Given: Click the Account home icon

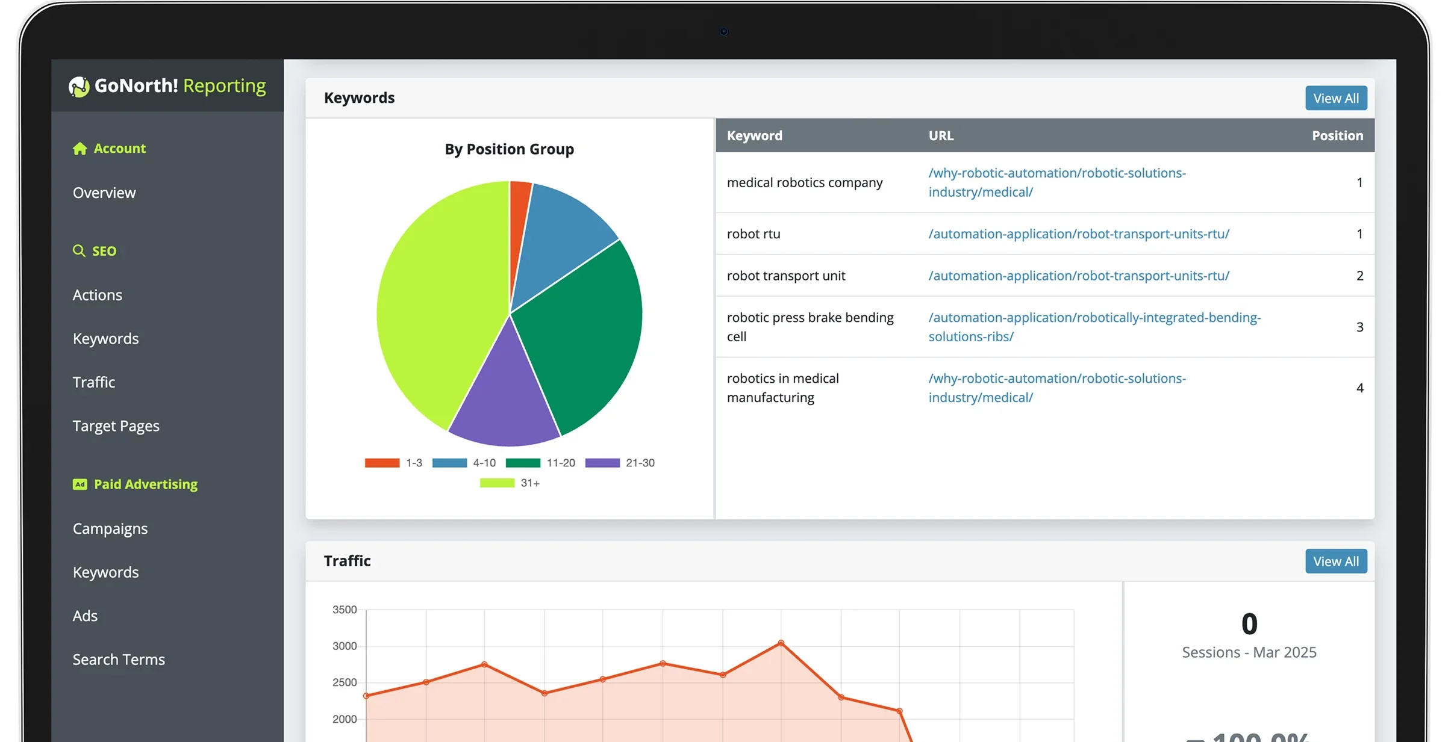Looking at the screenshot, I should [80, 149].
